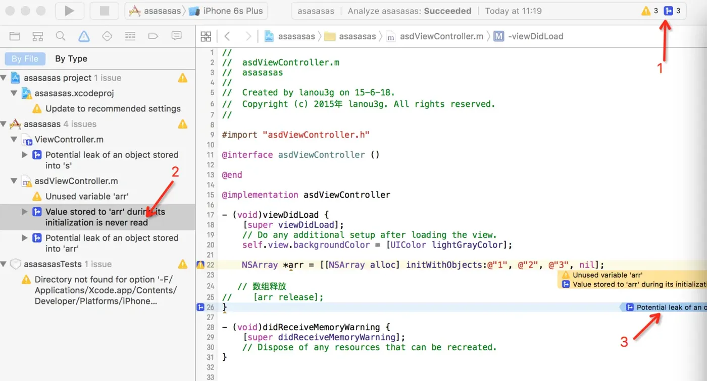Choose destination via 'iPhone 6s Plus' selector
Viewport: 707px width, 381px height.
coord(227,11)
